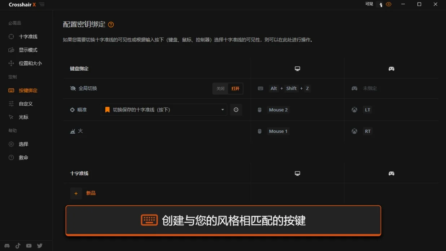Click the 可见 label in title bar
Viewport: 446px width, 251px height.
pyautogui.click(x=369, y=4)
